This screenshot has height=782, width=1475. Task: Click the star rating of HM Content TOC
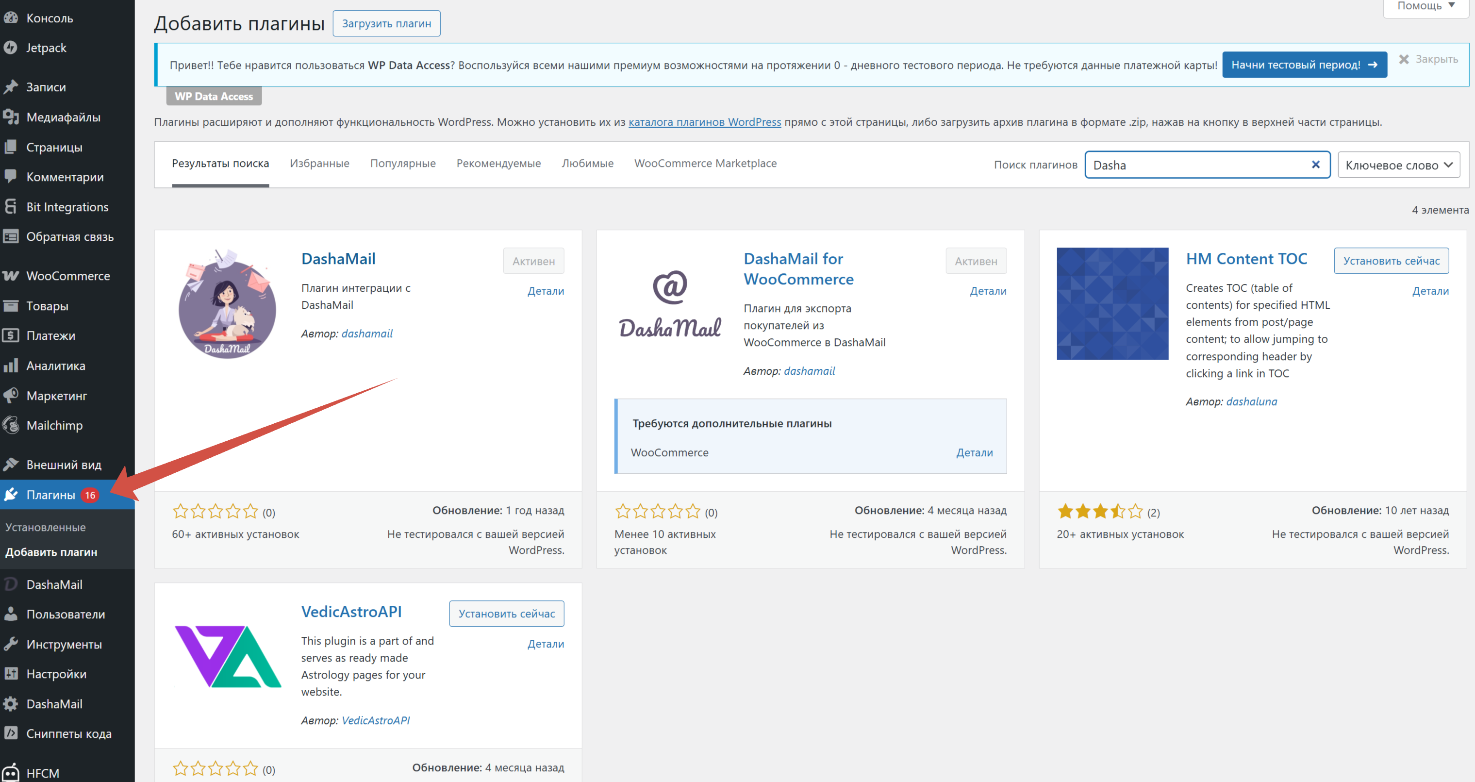tap(1099, 511)
